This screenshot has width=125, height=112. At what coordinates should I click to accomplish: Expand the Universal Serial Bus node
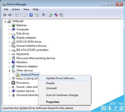pyautogui.click(x=9, y=95)
